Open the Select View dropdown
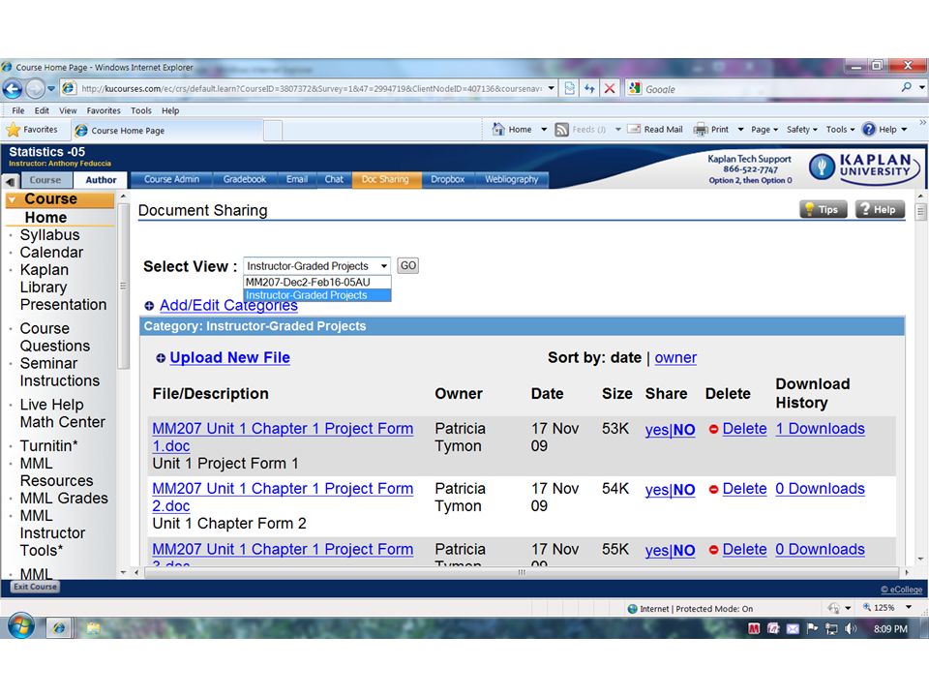This screenshot has width=929, height=697. click(x=316, y=266)
